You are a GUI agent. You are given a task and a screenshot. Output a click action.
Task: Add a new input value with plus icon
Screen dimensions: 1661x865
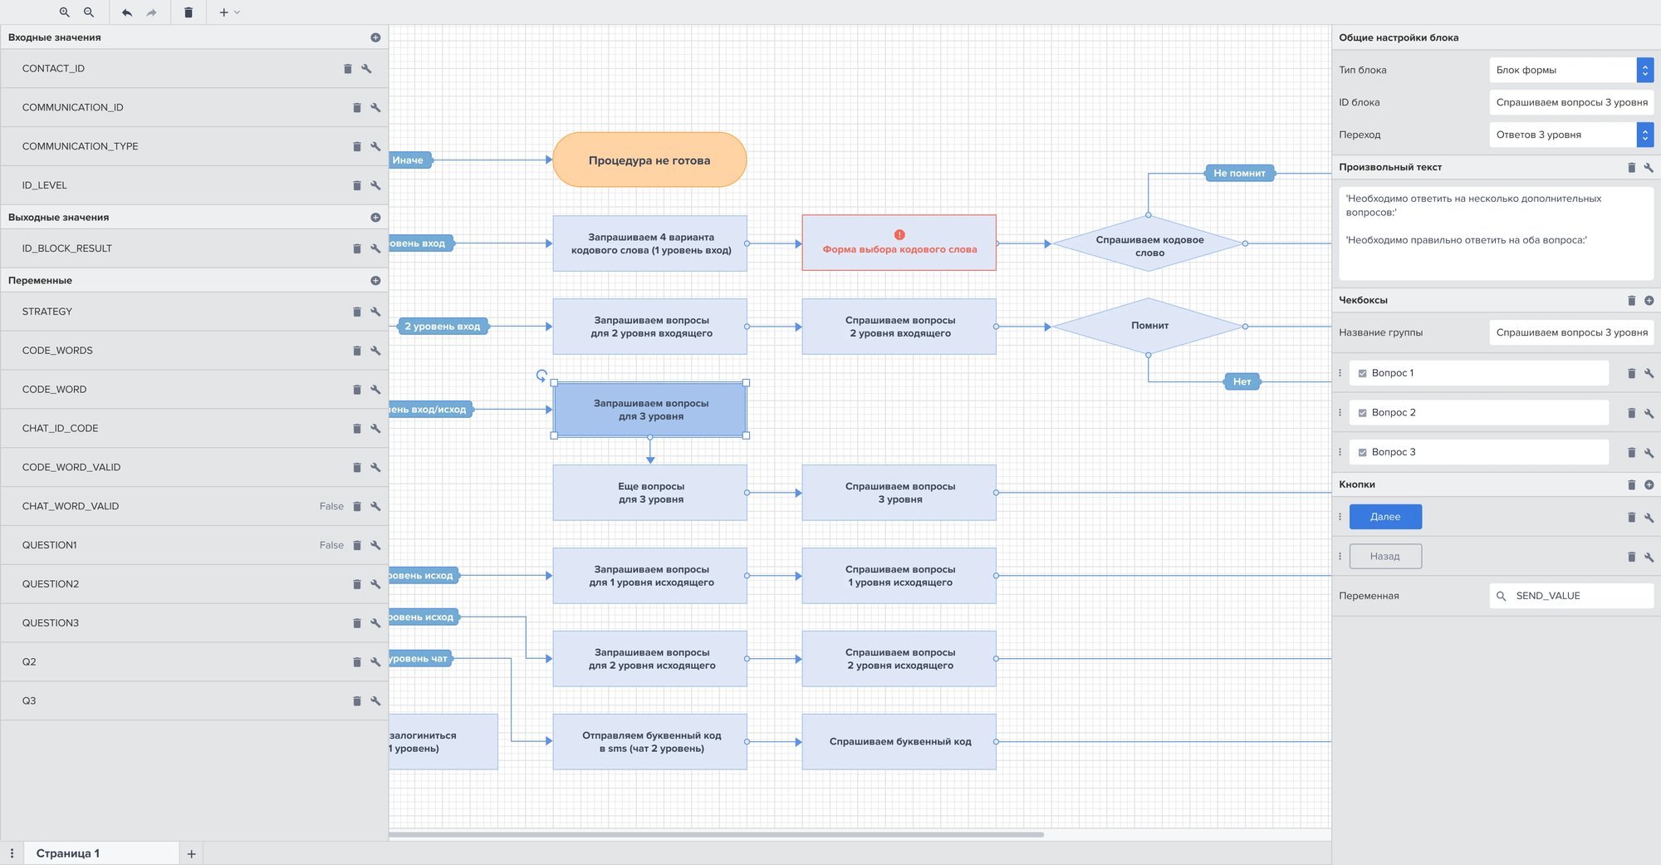(375, 37)
